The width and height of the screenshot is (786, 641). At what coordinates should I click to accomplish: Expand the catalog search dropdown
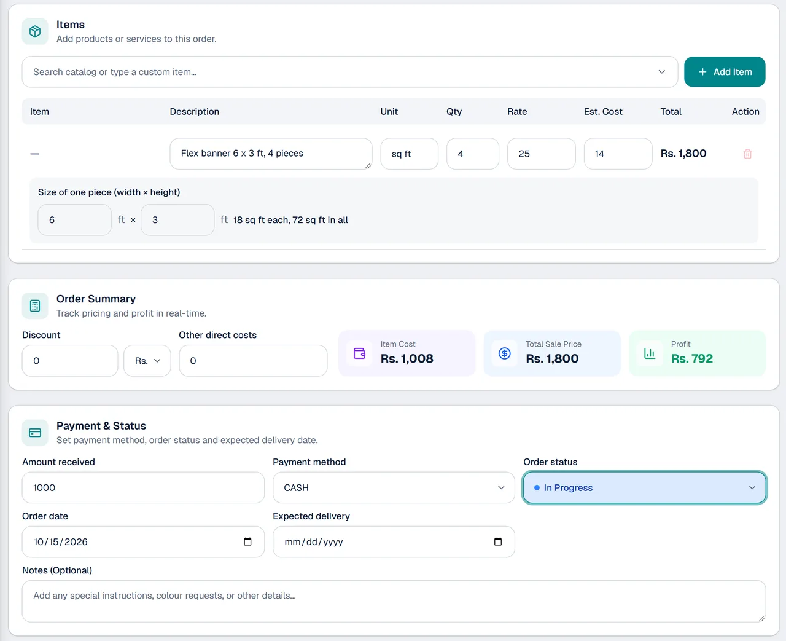pos(661,72)
